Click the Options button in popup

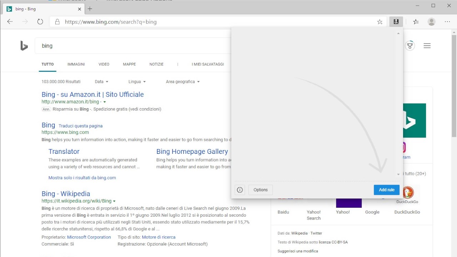pyautogui.click(x=261, y=190)
